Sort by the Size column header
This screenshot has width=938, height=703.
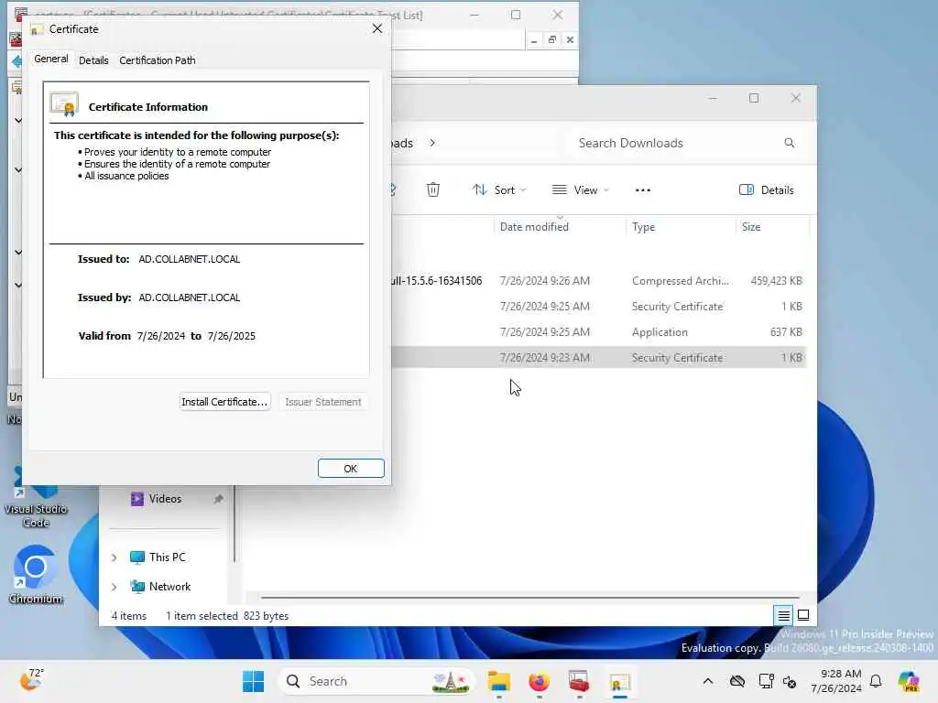click(751, 227)
